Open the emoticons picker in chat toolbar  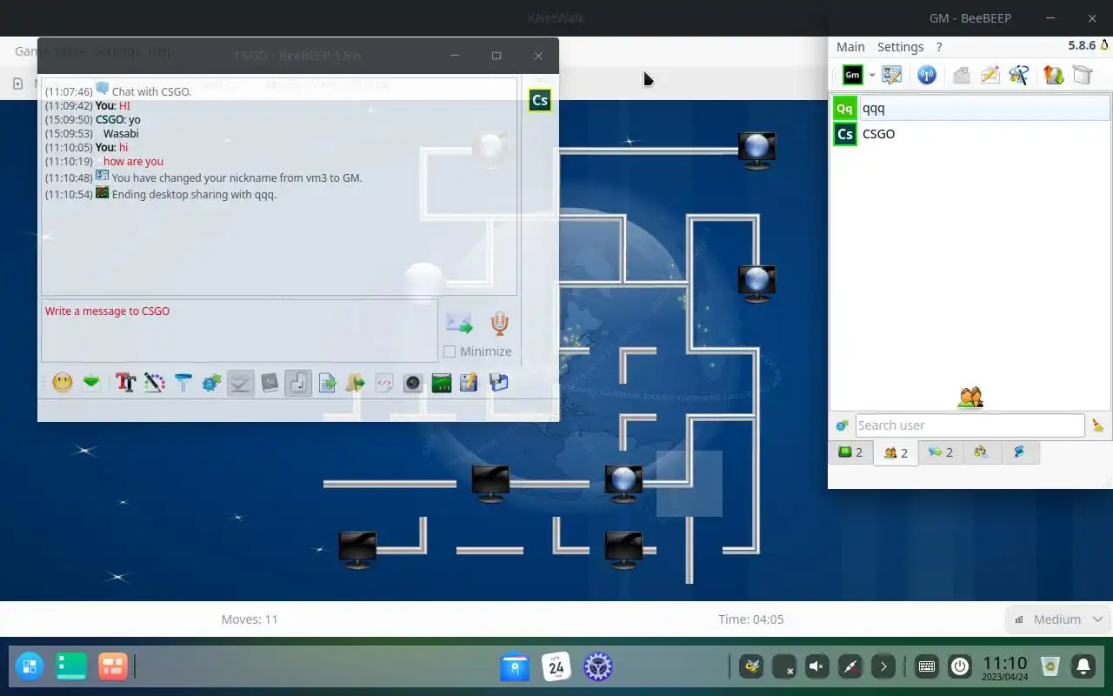point(62,383)
